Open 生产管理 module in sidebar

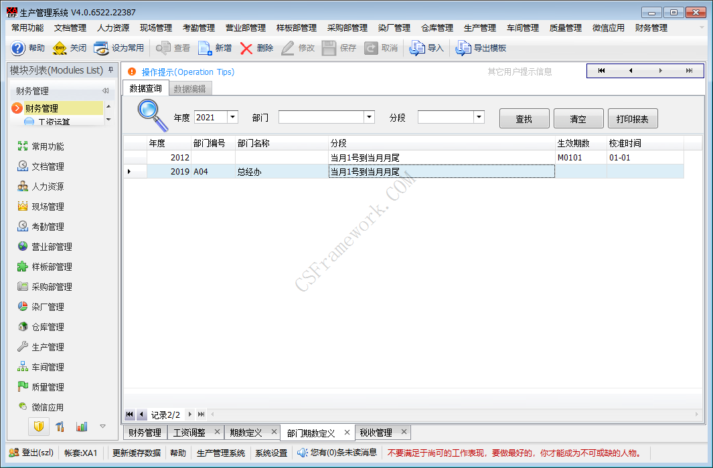coord(40,347)
